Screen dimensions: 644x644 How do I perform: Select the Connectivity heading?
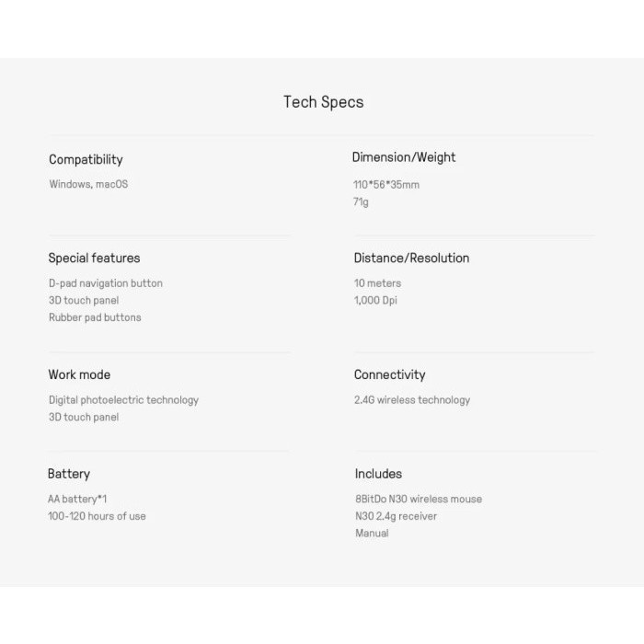[x=389, y=374]
